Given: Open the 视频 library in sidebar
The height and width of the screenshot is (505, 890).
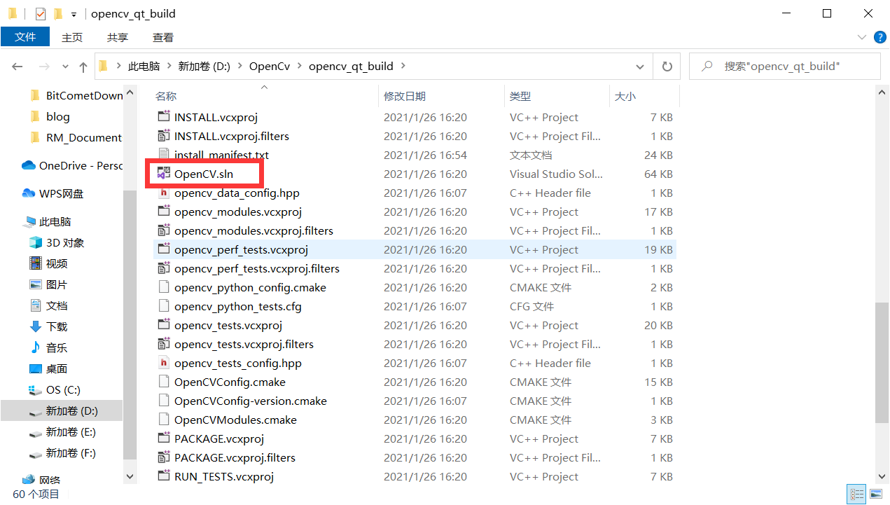Looking at the screenshot, I should pos(48,263).
